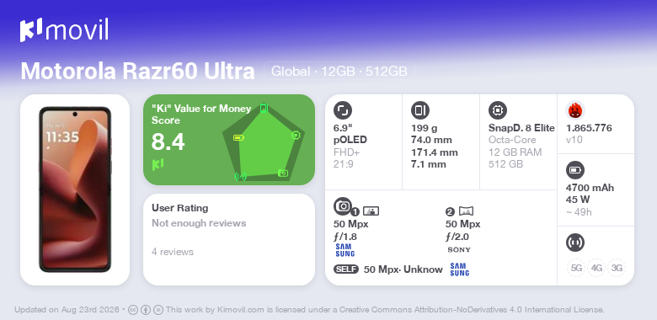Click the battery capacity icon
The height and width of the screenshot is (320, 657).
point(575,170)
